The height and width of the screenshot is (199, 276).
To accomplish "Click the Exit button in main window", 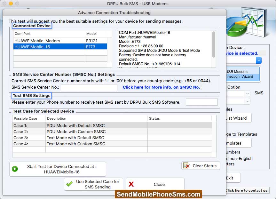I will (233, 178).
